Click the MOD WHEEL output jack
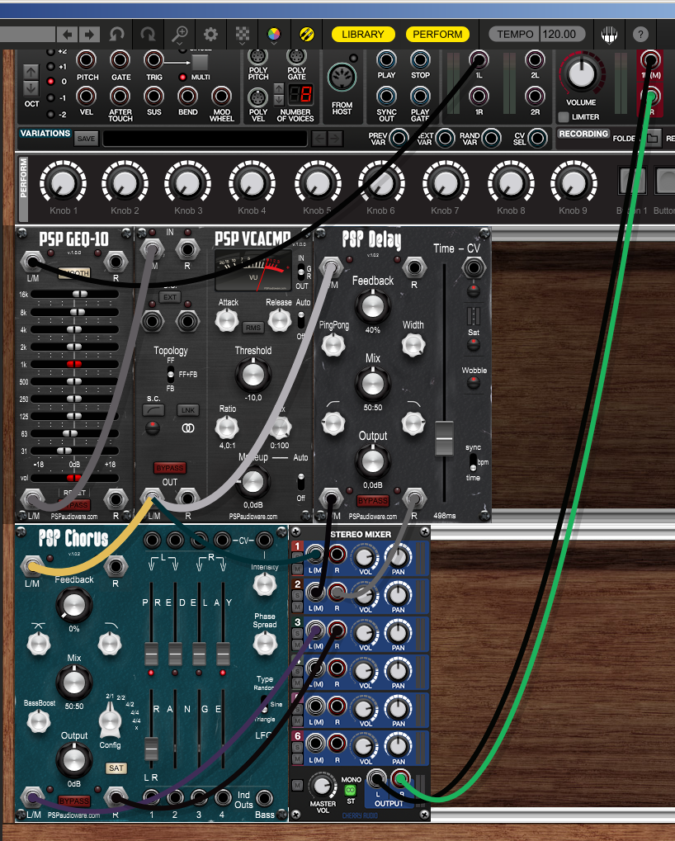 coord(221,96)
